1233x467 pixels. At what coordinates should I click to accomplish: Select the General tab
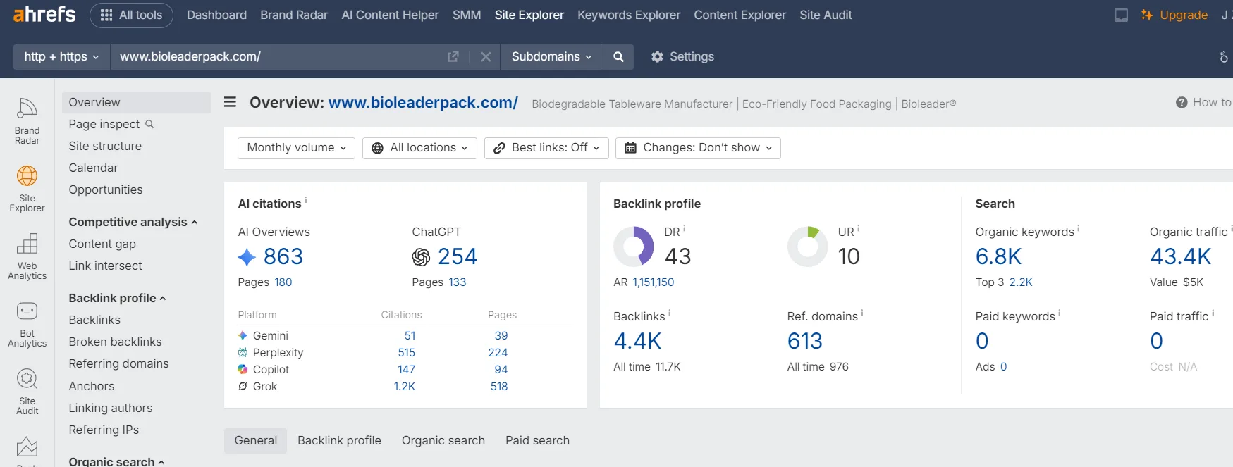tap(255, 440)
